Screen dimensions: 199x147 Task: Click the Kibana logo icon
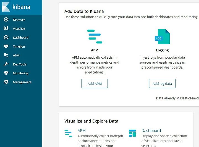coord(6,7)
